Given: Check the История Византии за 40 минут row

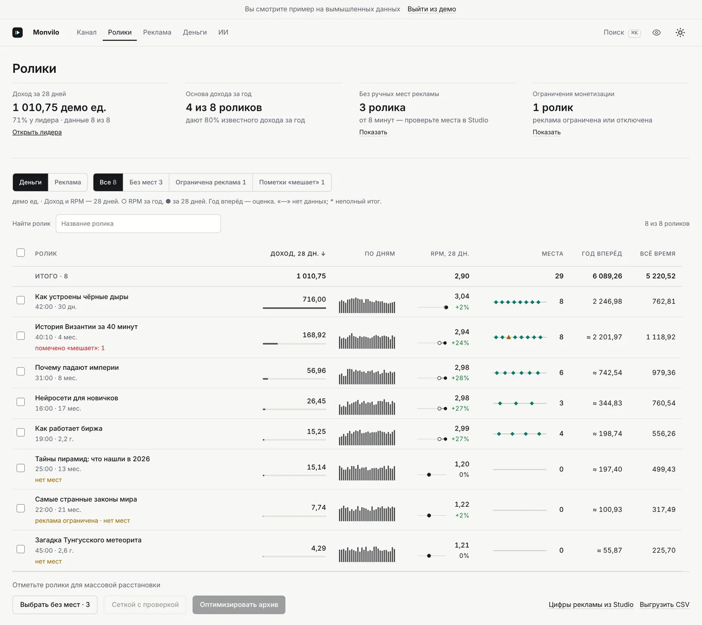Looking at the screenshot, I should 21,336.
